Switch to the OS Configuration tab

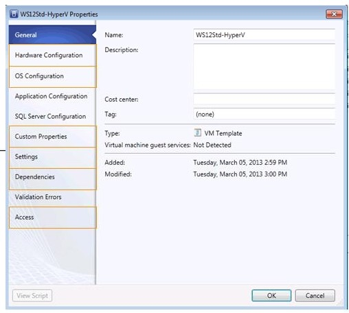click(x=52, y=77)
